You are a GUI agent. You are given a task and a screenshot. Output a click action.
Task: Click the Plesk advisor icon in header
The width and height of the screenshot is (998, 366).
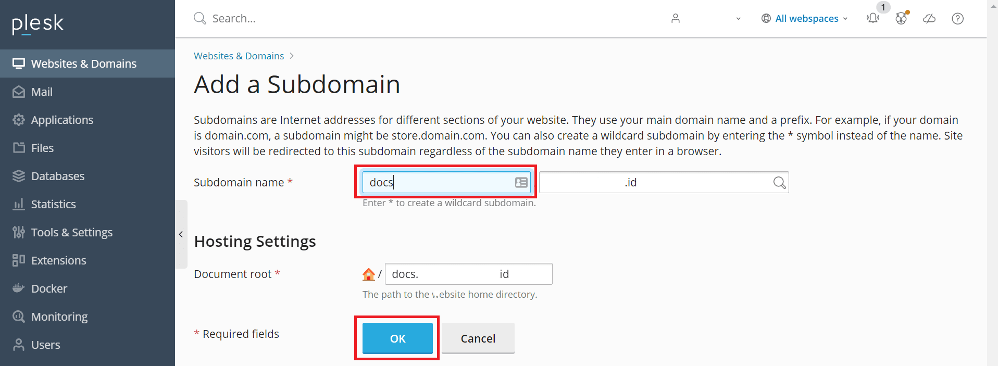click(x=901, y=18)
